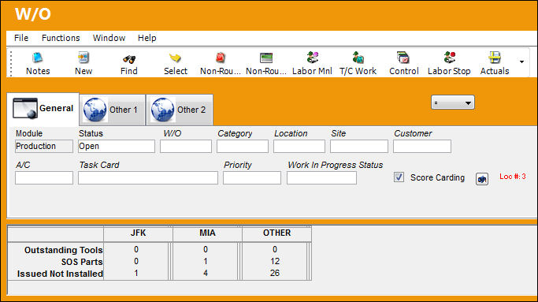Open the Help menu
Screen dimensions: 538x302
(147, 38)
